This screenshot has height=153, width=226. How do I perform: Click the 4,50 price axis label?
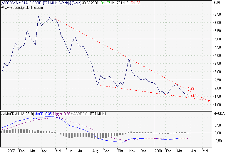click(218, 47)
